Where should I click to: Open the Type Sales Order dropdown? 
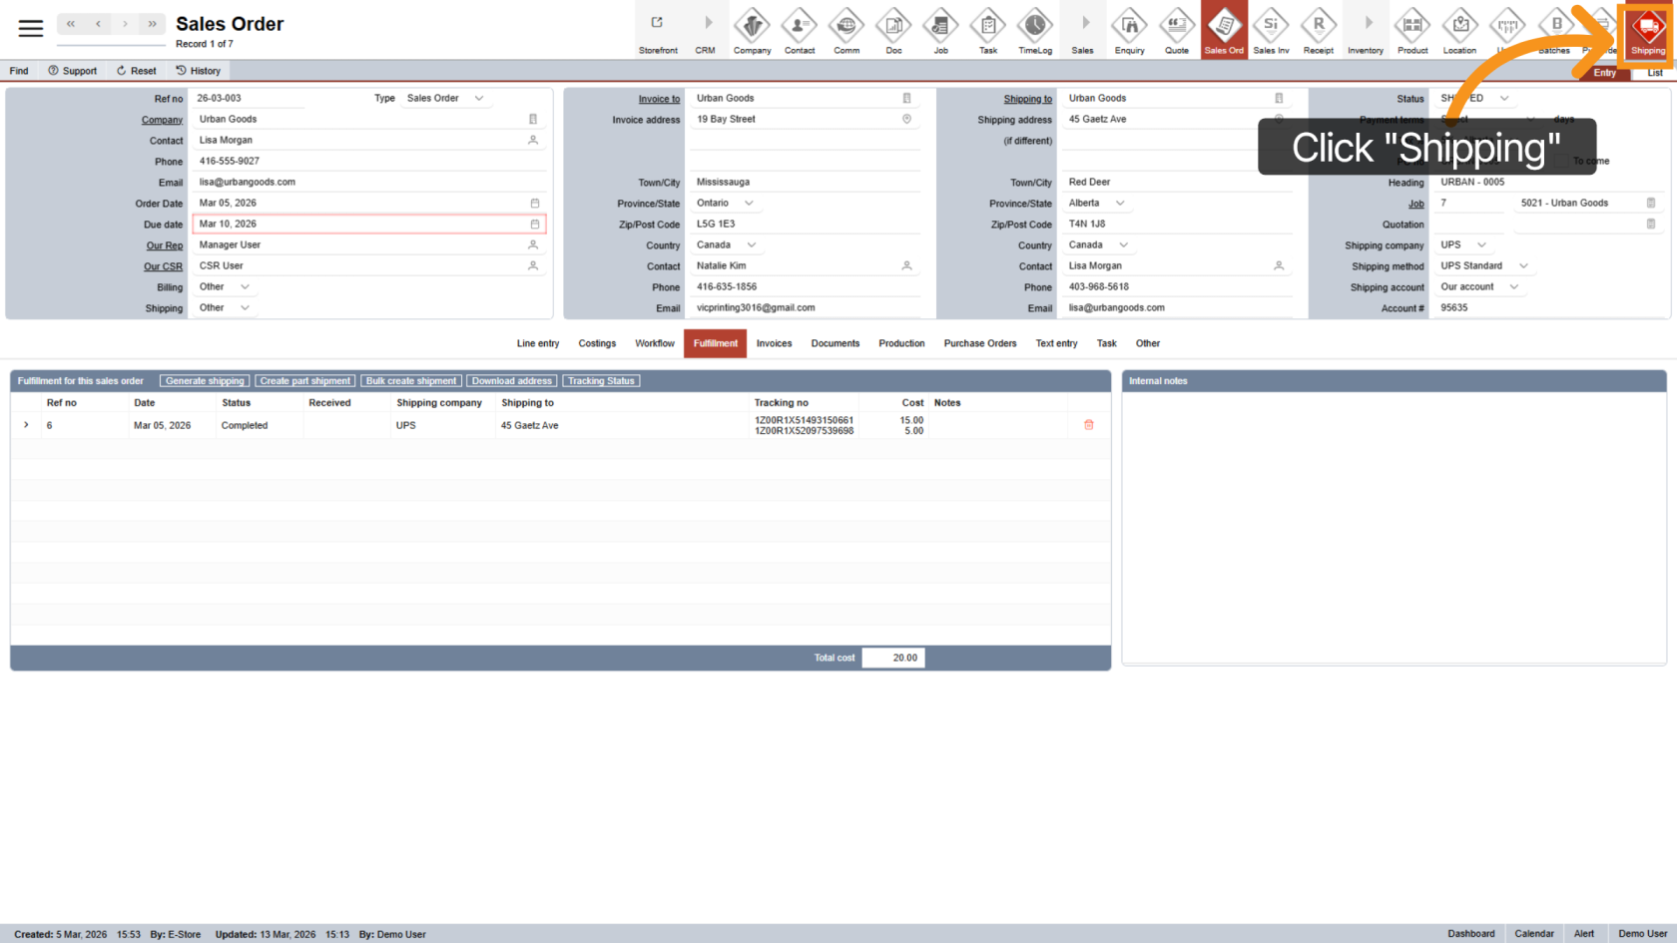[479, 99]
